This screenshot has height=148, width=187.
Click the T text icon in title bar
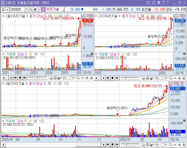(x=163, y=3)
